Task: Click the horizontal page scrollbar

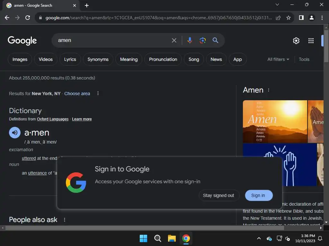Action: point(145,228)
